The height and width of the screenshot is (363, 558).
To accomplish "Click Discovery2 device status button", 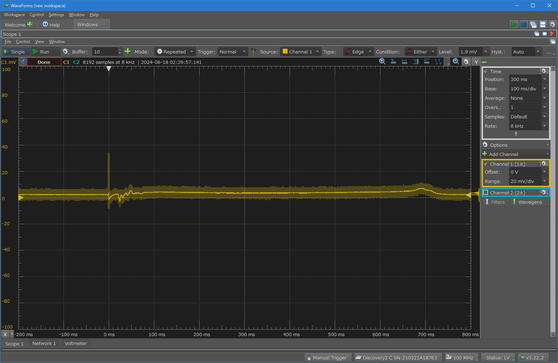I will point(398,358).
